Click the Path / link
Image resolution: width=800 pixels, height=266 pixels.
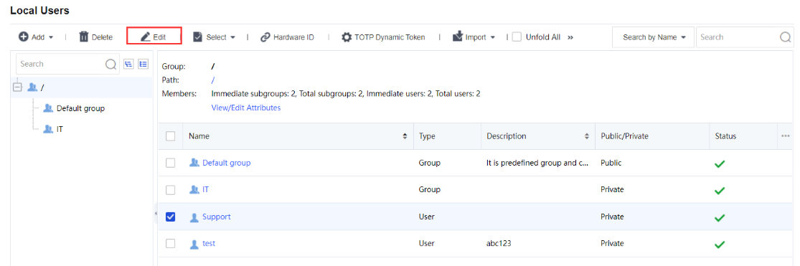tap(213, 80)
